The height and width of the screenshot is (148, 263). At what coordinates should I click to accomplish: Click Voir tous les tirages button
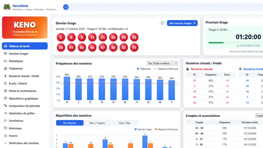[182, 23]
